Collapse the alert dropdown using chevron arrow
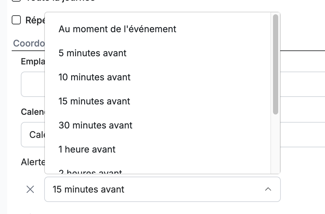 pyautogui.click(x=268, y=189)
